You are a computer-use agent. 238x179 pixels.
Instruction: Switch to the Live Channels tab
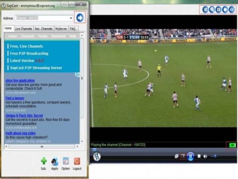coord(23,29)
